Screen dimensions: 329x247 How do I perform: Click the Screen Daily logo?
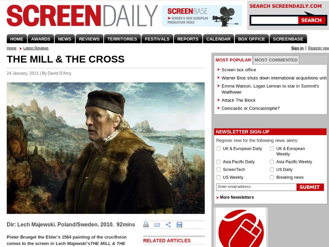82,16
